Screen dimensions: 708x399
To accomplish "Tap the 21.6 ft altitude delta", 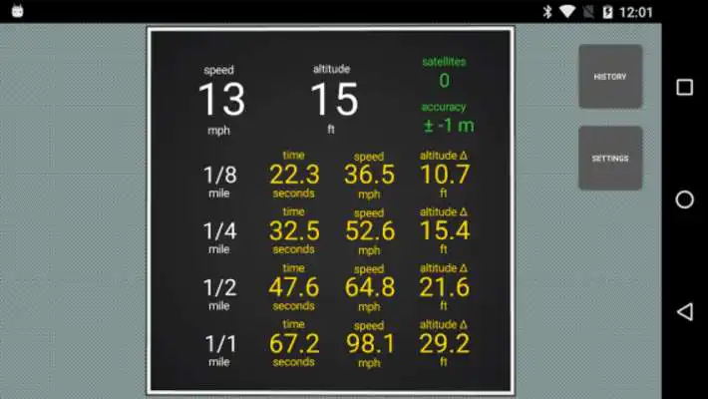I will click(x=445, y=287).
